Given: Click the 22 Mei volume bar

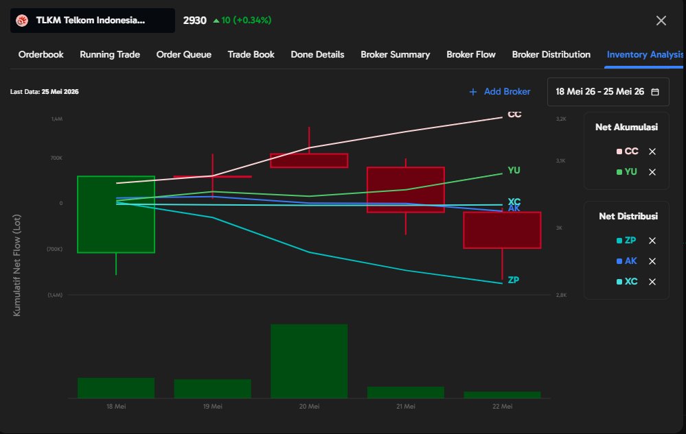Looking at the screenshot, I should pyautogui.click(x=502, y=395).
